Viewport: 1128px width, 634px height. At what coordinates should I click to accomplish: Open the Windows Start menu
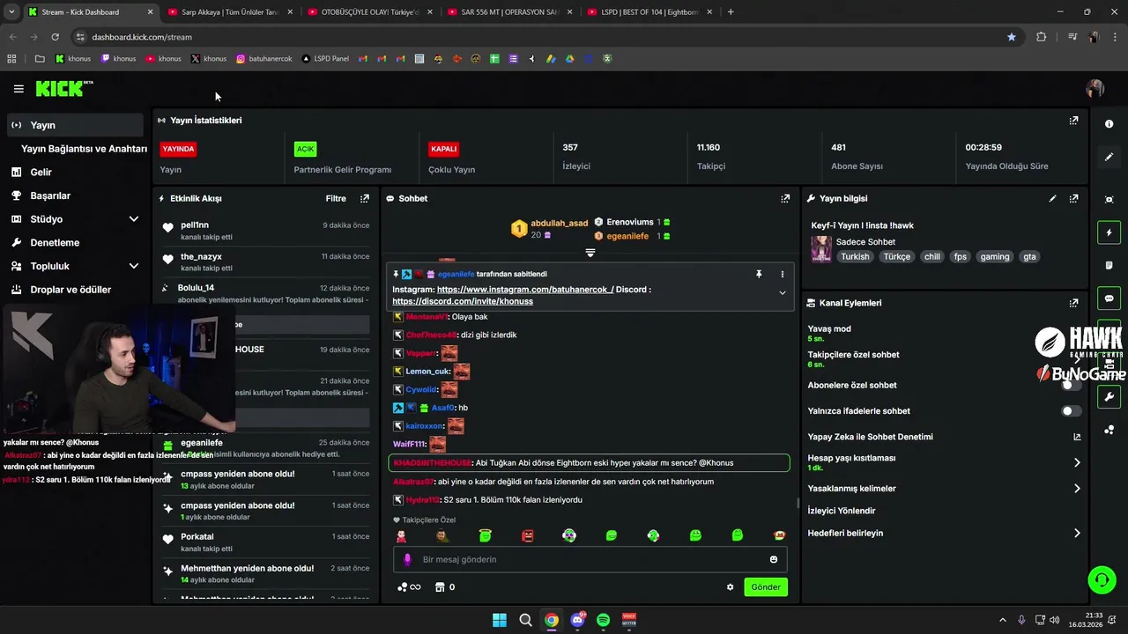500,620
